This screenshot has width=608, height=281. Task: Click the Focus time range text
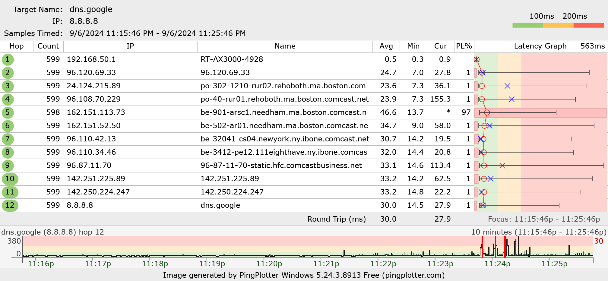pyautogui.click(x=544, y=219)
